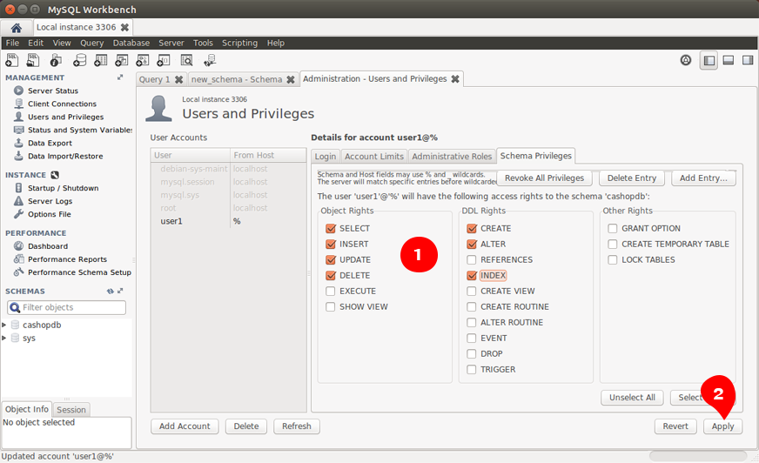The image size is (759, 463).
Task: Create new schema toolbar icon
Action: click(x=79, y=60)
